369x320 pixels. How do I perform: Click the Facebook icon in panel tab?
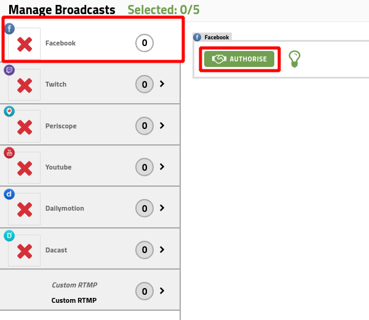pyautogui.click(x=197, y=37)
